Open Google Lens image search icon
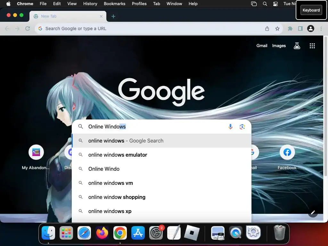Image resolution: width=328 pixels, height=246 pixels. (x=242, y=127)
